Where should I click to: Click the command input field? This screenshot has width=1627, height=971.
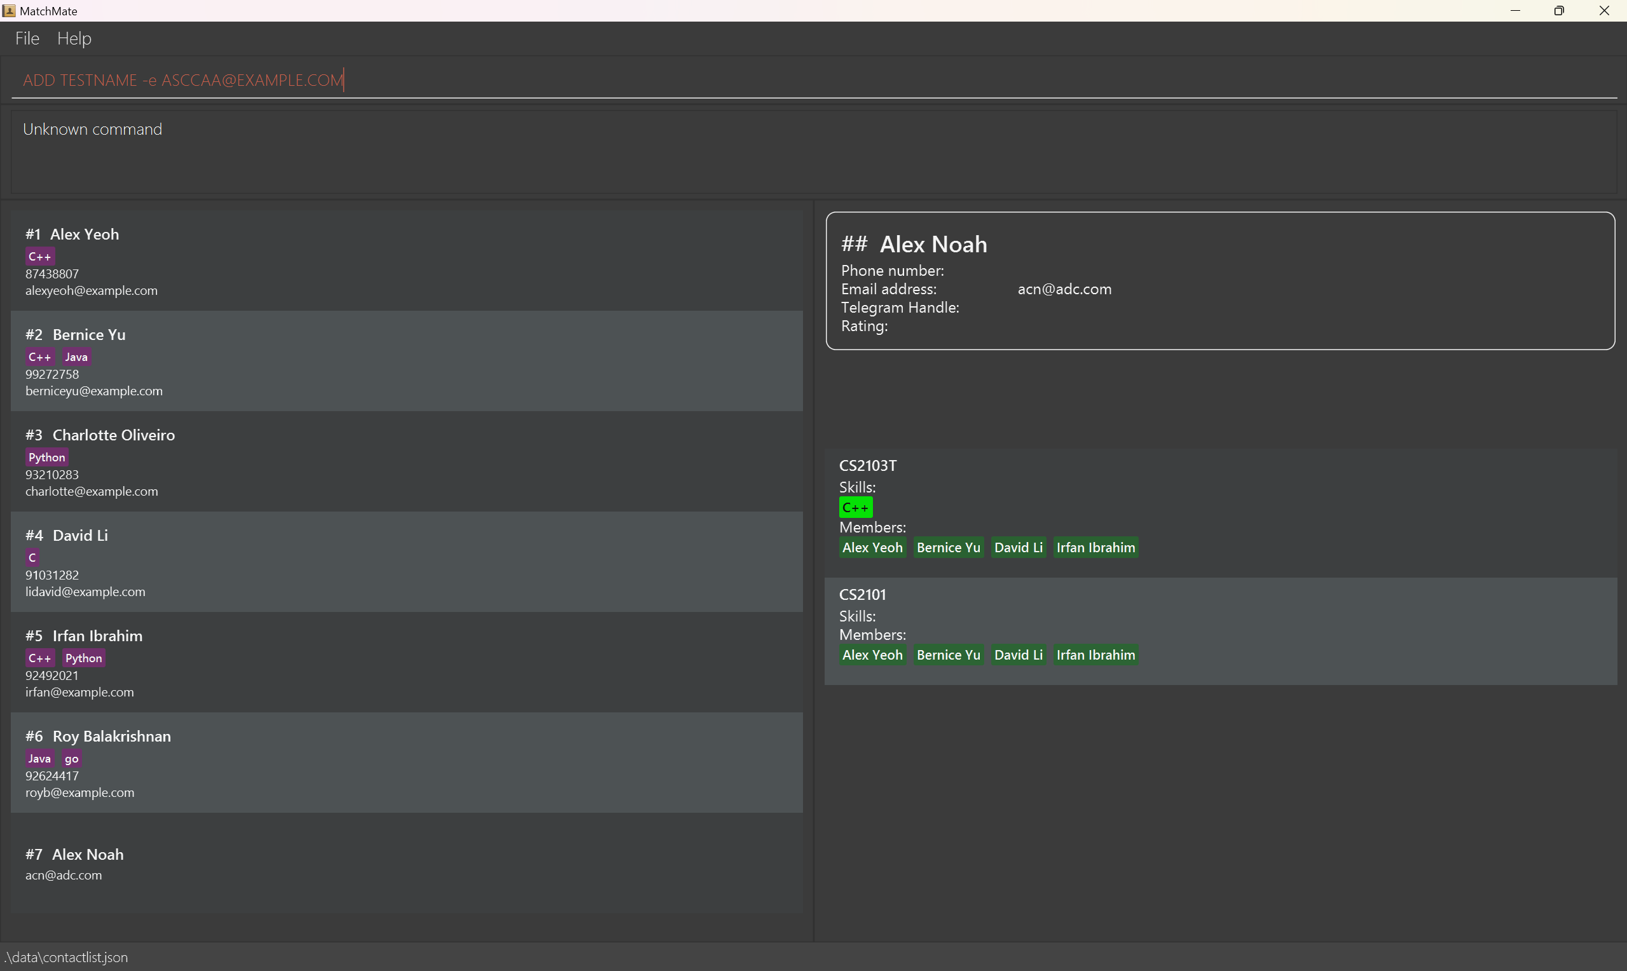pyautogui.click(x=814, y=80)
